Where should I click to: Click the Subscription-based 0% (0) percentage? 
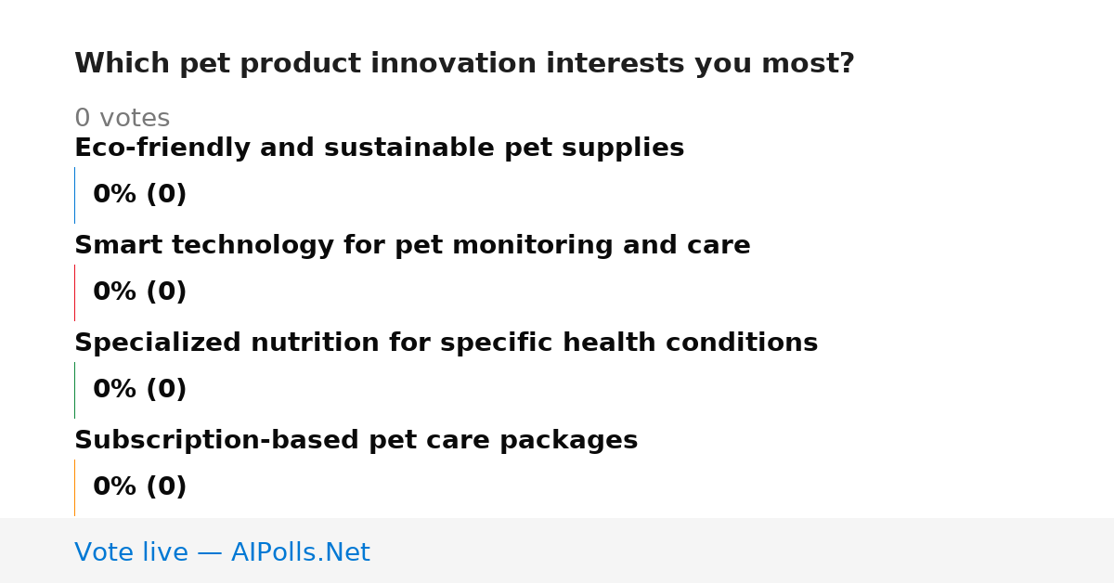point(139,487)
